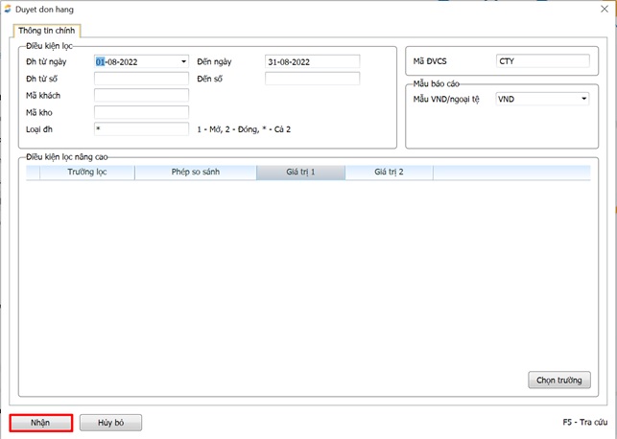Select the Phép so sánh column header
The width and height of the screenshot is (617, 439).
coord(195,173)
